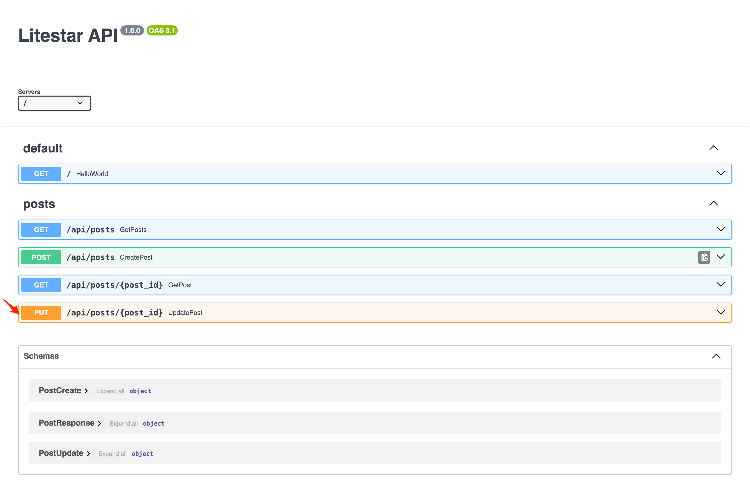
Task: Click the Schemas heading text
Action: tap(41, 356)
